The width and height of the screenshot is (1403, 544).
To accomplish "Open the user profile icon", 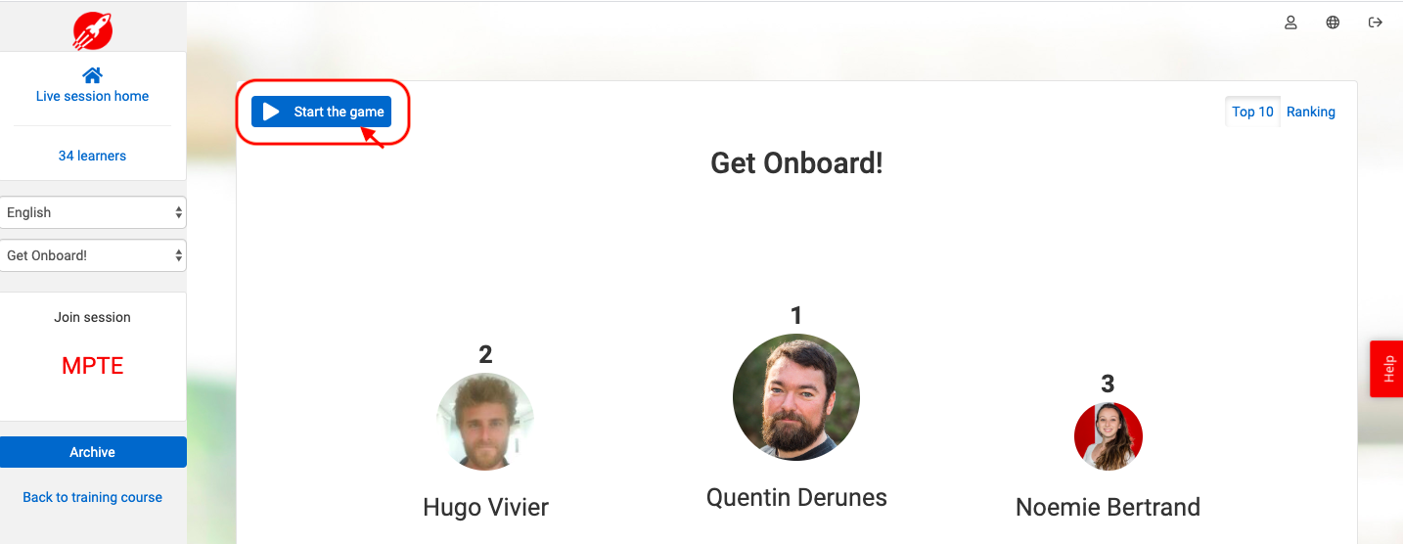I will point(1290,23).
